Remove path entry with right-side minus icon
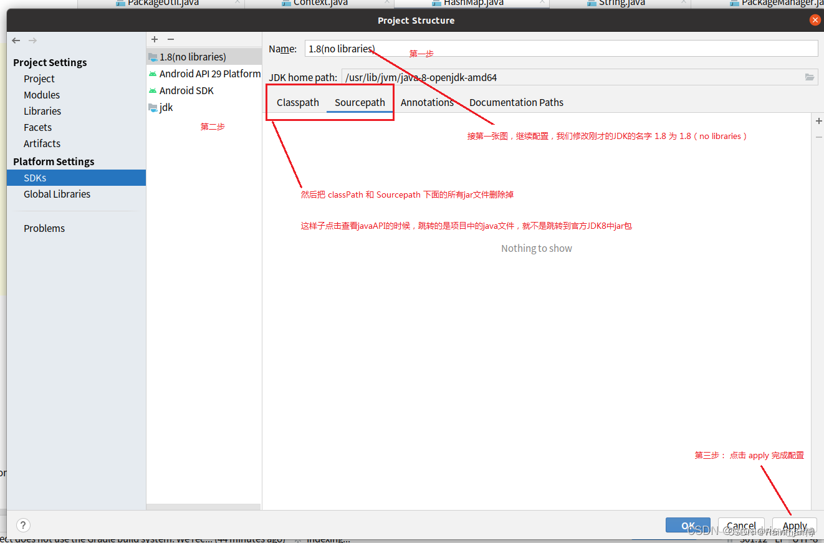The width and height of the screenshot is (824, 543). tap(818, 137)
